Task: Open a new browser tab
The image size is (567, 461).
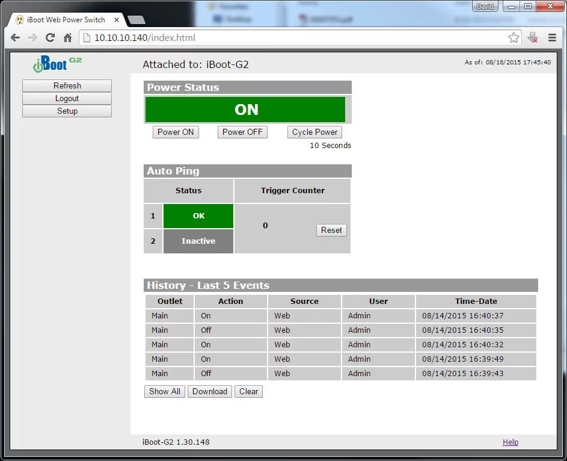Action: pyautogui.click(x=136, y=20)
